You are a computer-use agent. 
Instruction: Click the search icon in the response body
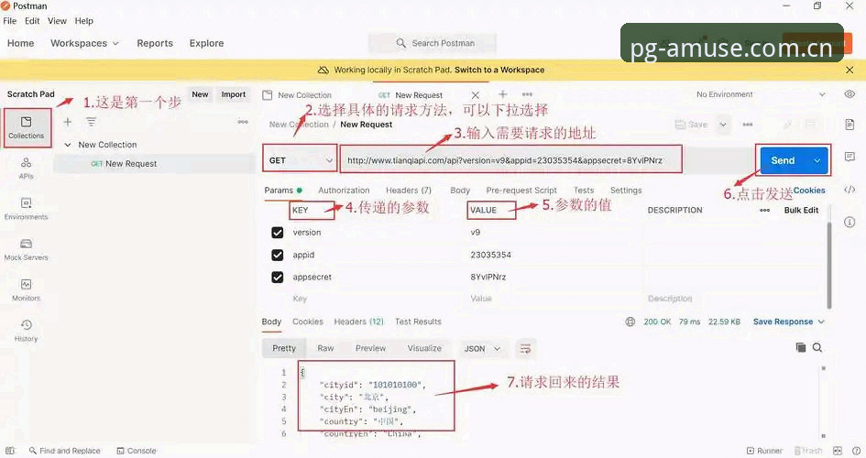pyautogui.click(x=817, y=347)
